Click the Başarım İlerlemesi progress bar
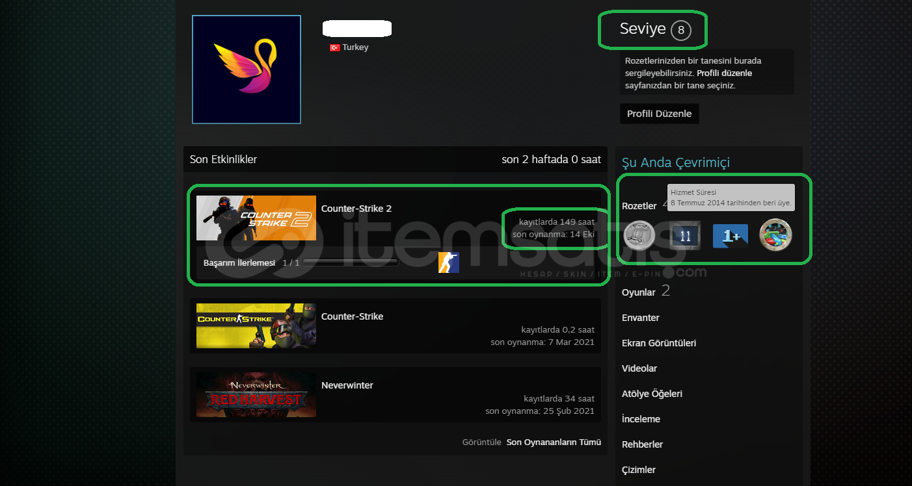Viewport: 912px width, 486px height. (351, 262)
